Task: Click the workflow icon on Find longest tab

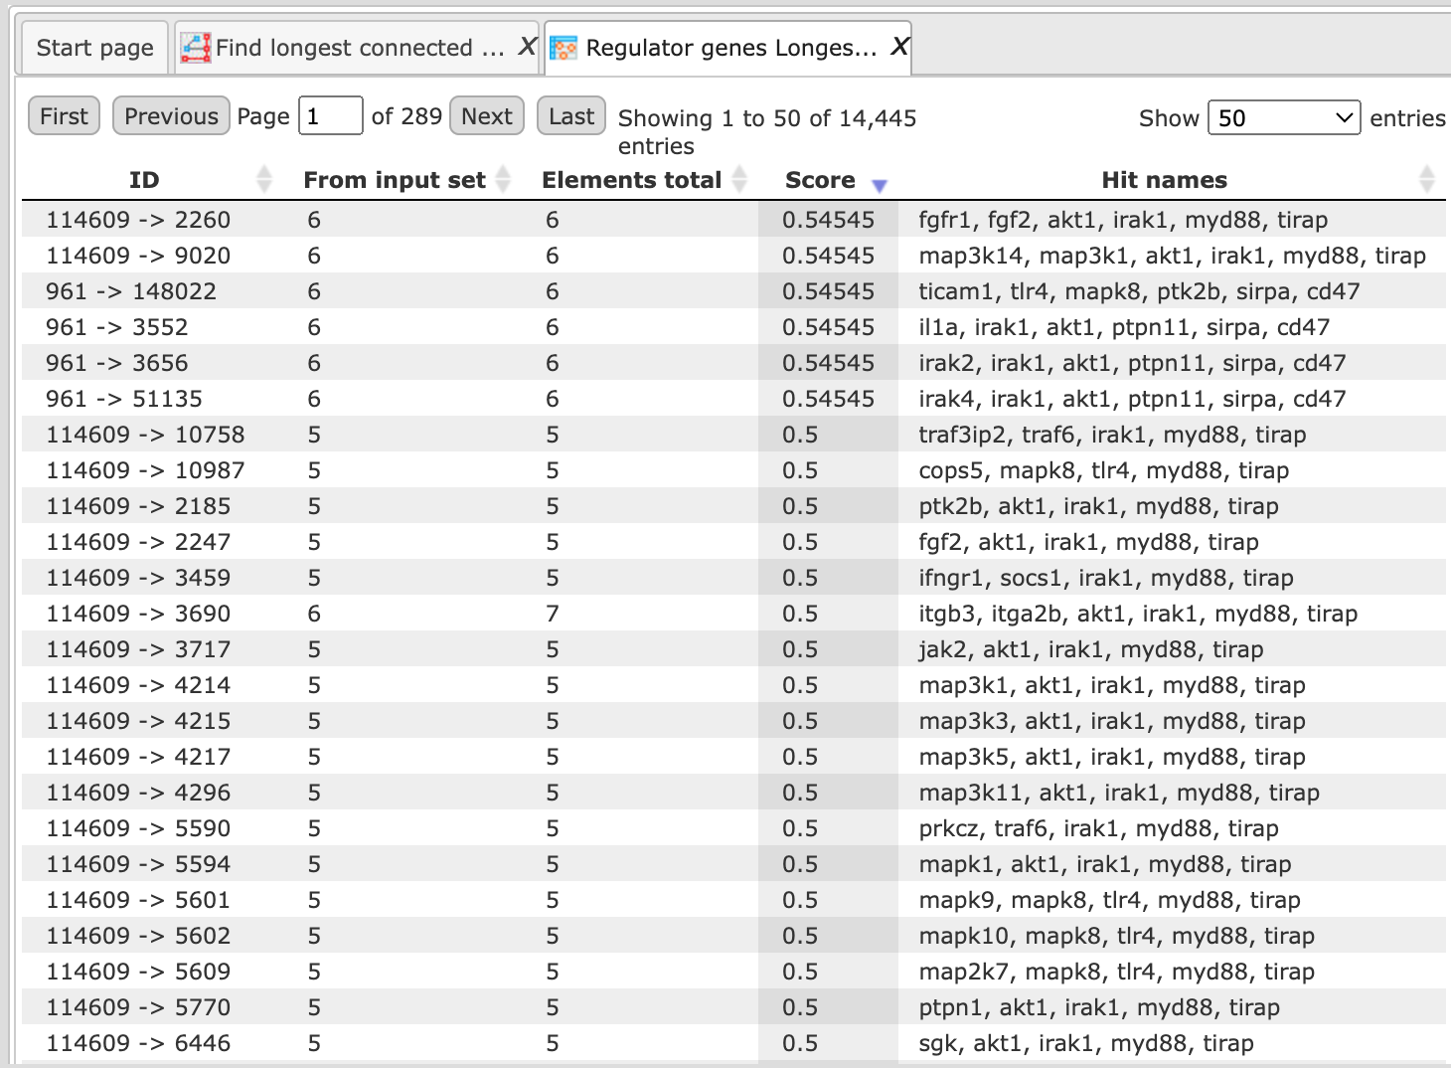Action: pos(195,48)
